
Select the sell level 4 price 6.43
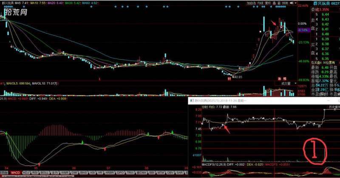pyautogui.click(x=325, y=19)
